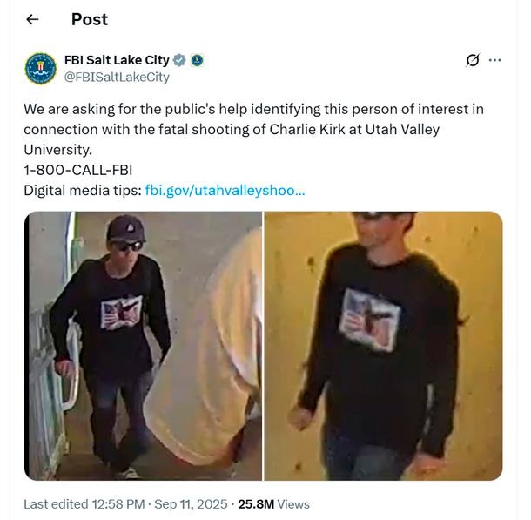Click the @FBISaltLakeCity handle

coord(117,78)
